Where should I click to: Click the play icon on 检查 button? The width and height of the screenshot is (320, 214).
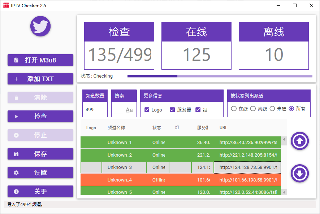tap(16, 117)
